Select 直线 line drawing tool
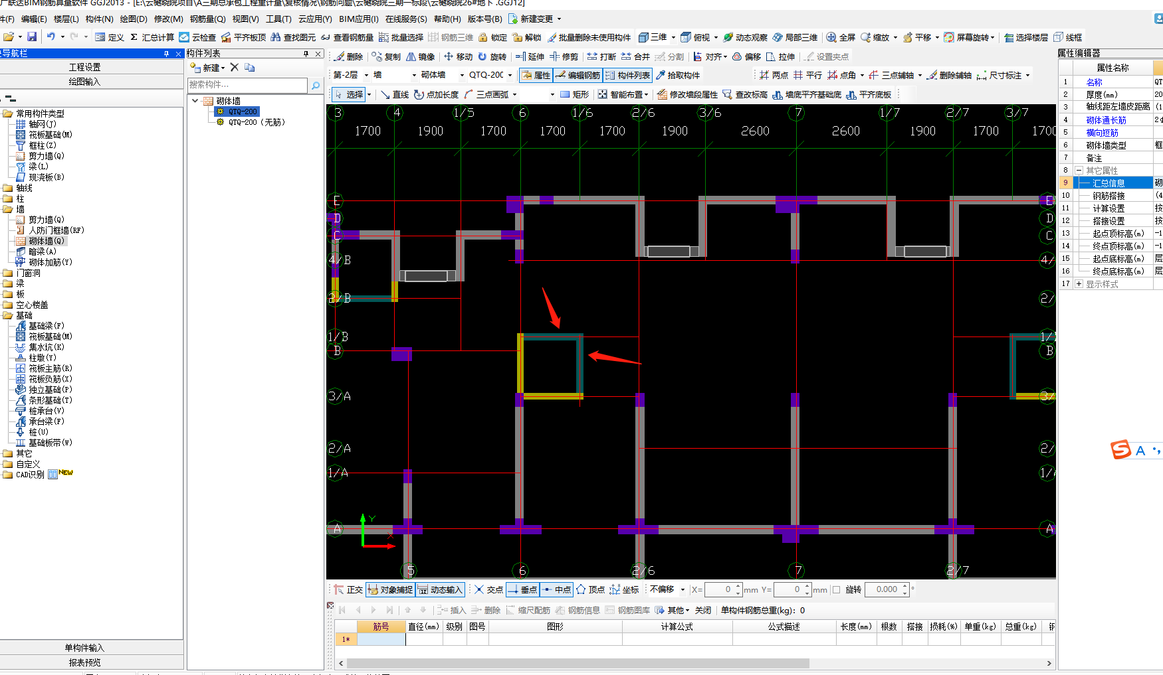This screenshot has width=1163, height=675. click(395, 94)
